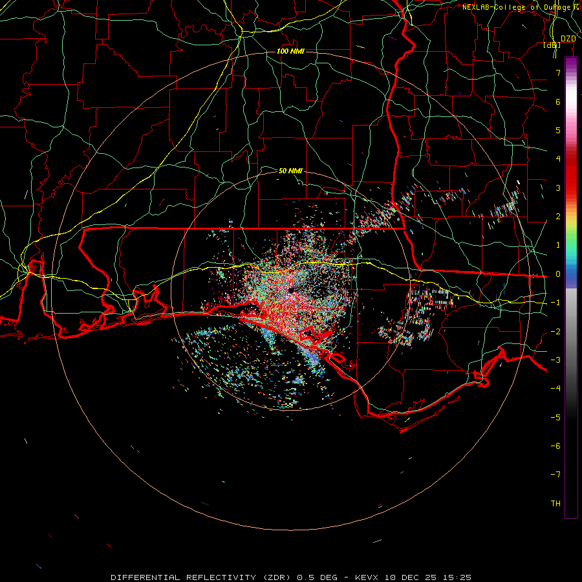582x582 pixels.
Task: Select the -1 value on the scale
Action: click(555, 303)
